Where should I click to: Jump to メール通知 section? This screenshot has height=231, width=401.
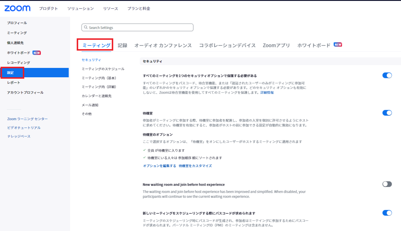coord(90,105)
